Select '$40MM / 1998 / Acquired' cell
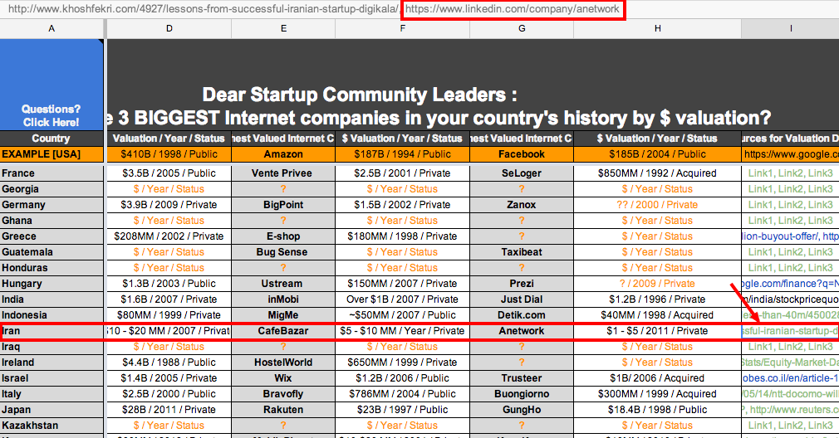 (x=657, y=315)
